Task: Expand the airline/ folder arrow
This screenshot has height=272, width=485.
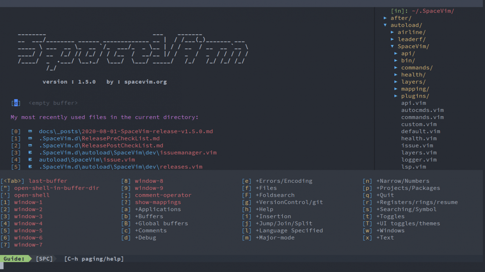Action: click(x=393, y=32)
